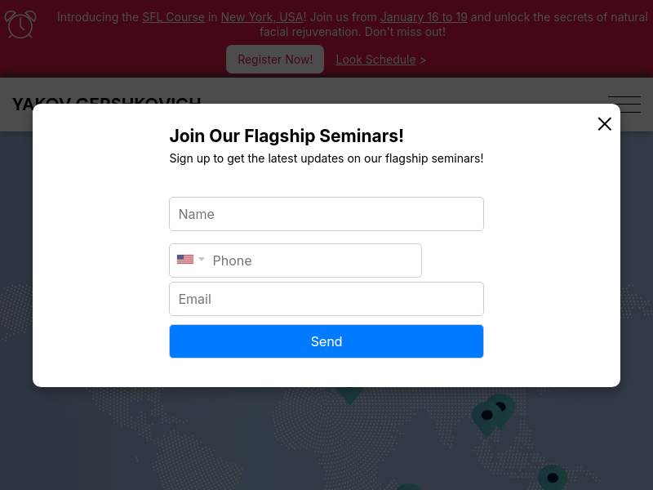Image resolution: width=653 pixels, height=490 pixels.
Task: Click the Email input field
Action: point(326,299)
